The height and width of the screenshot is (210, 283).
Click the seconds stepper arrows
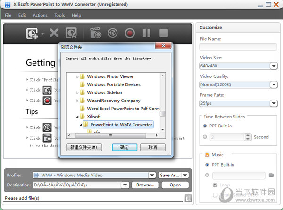tap(248, 137)
